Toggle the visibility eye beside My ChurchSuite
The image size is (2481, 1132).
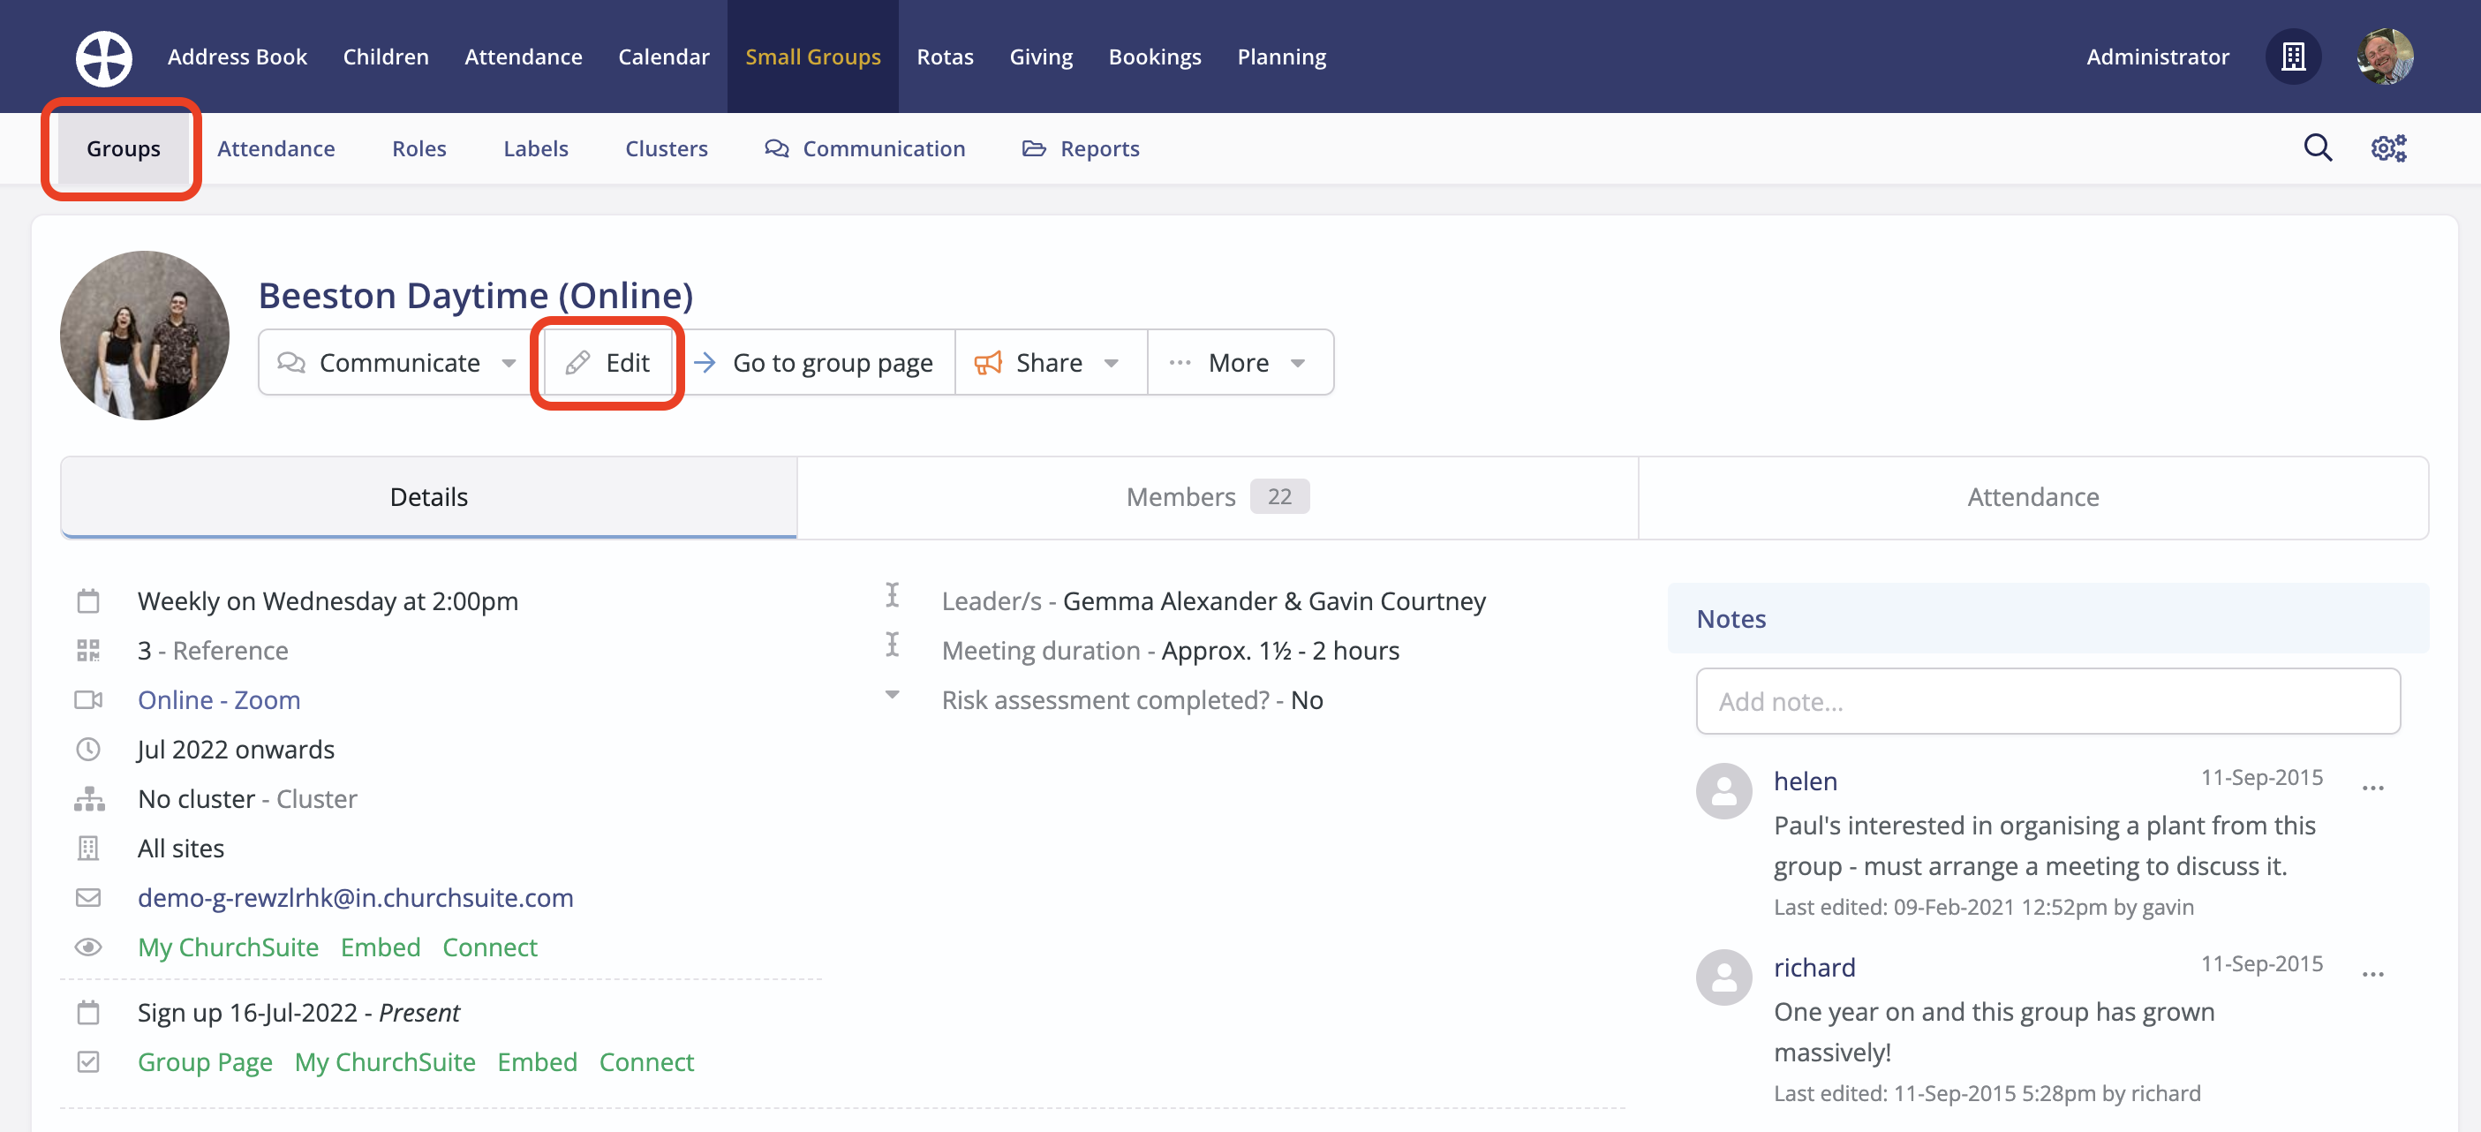tap(88, 947)
